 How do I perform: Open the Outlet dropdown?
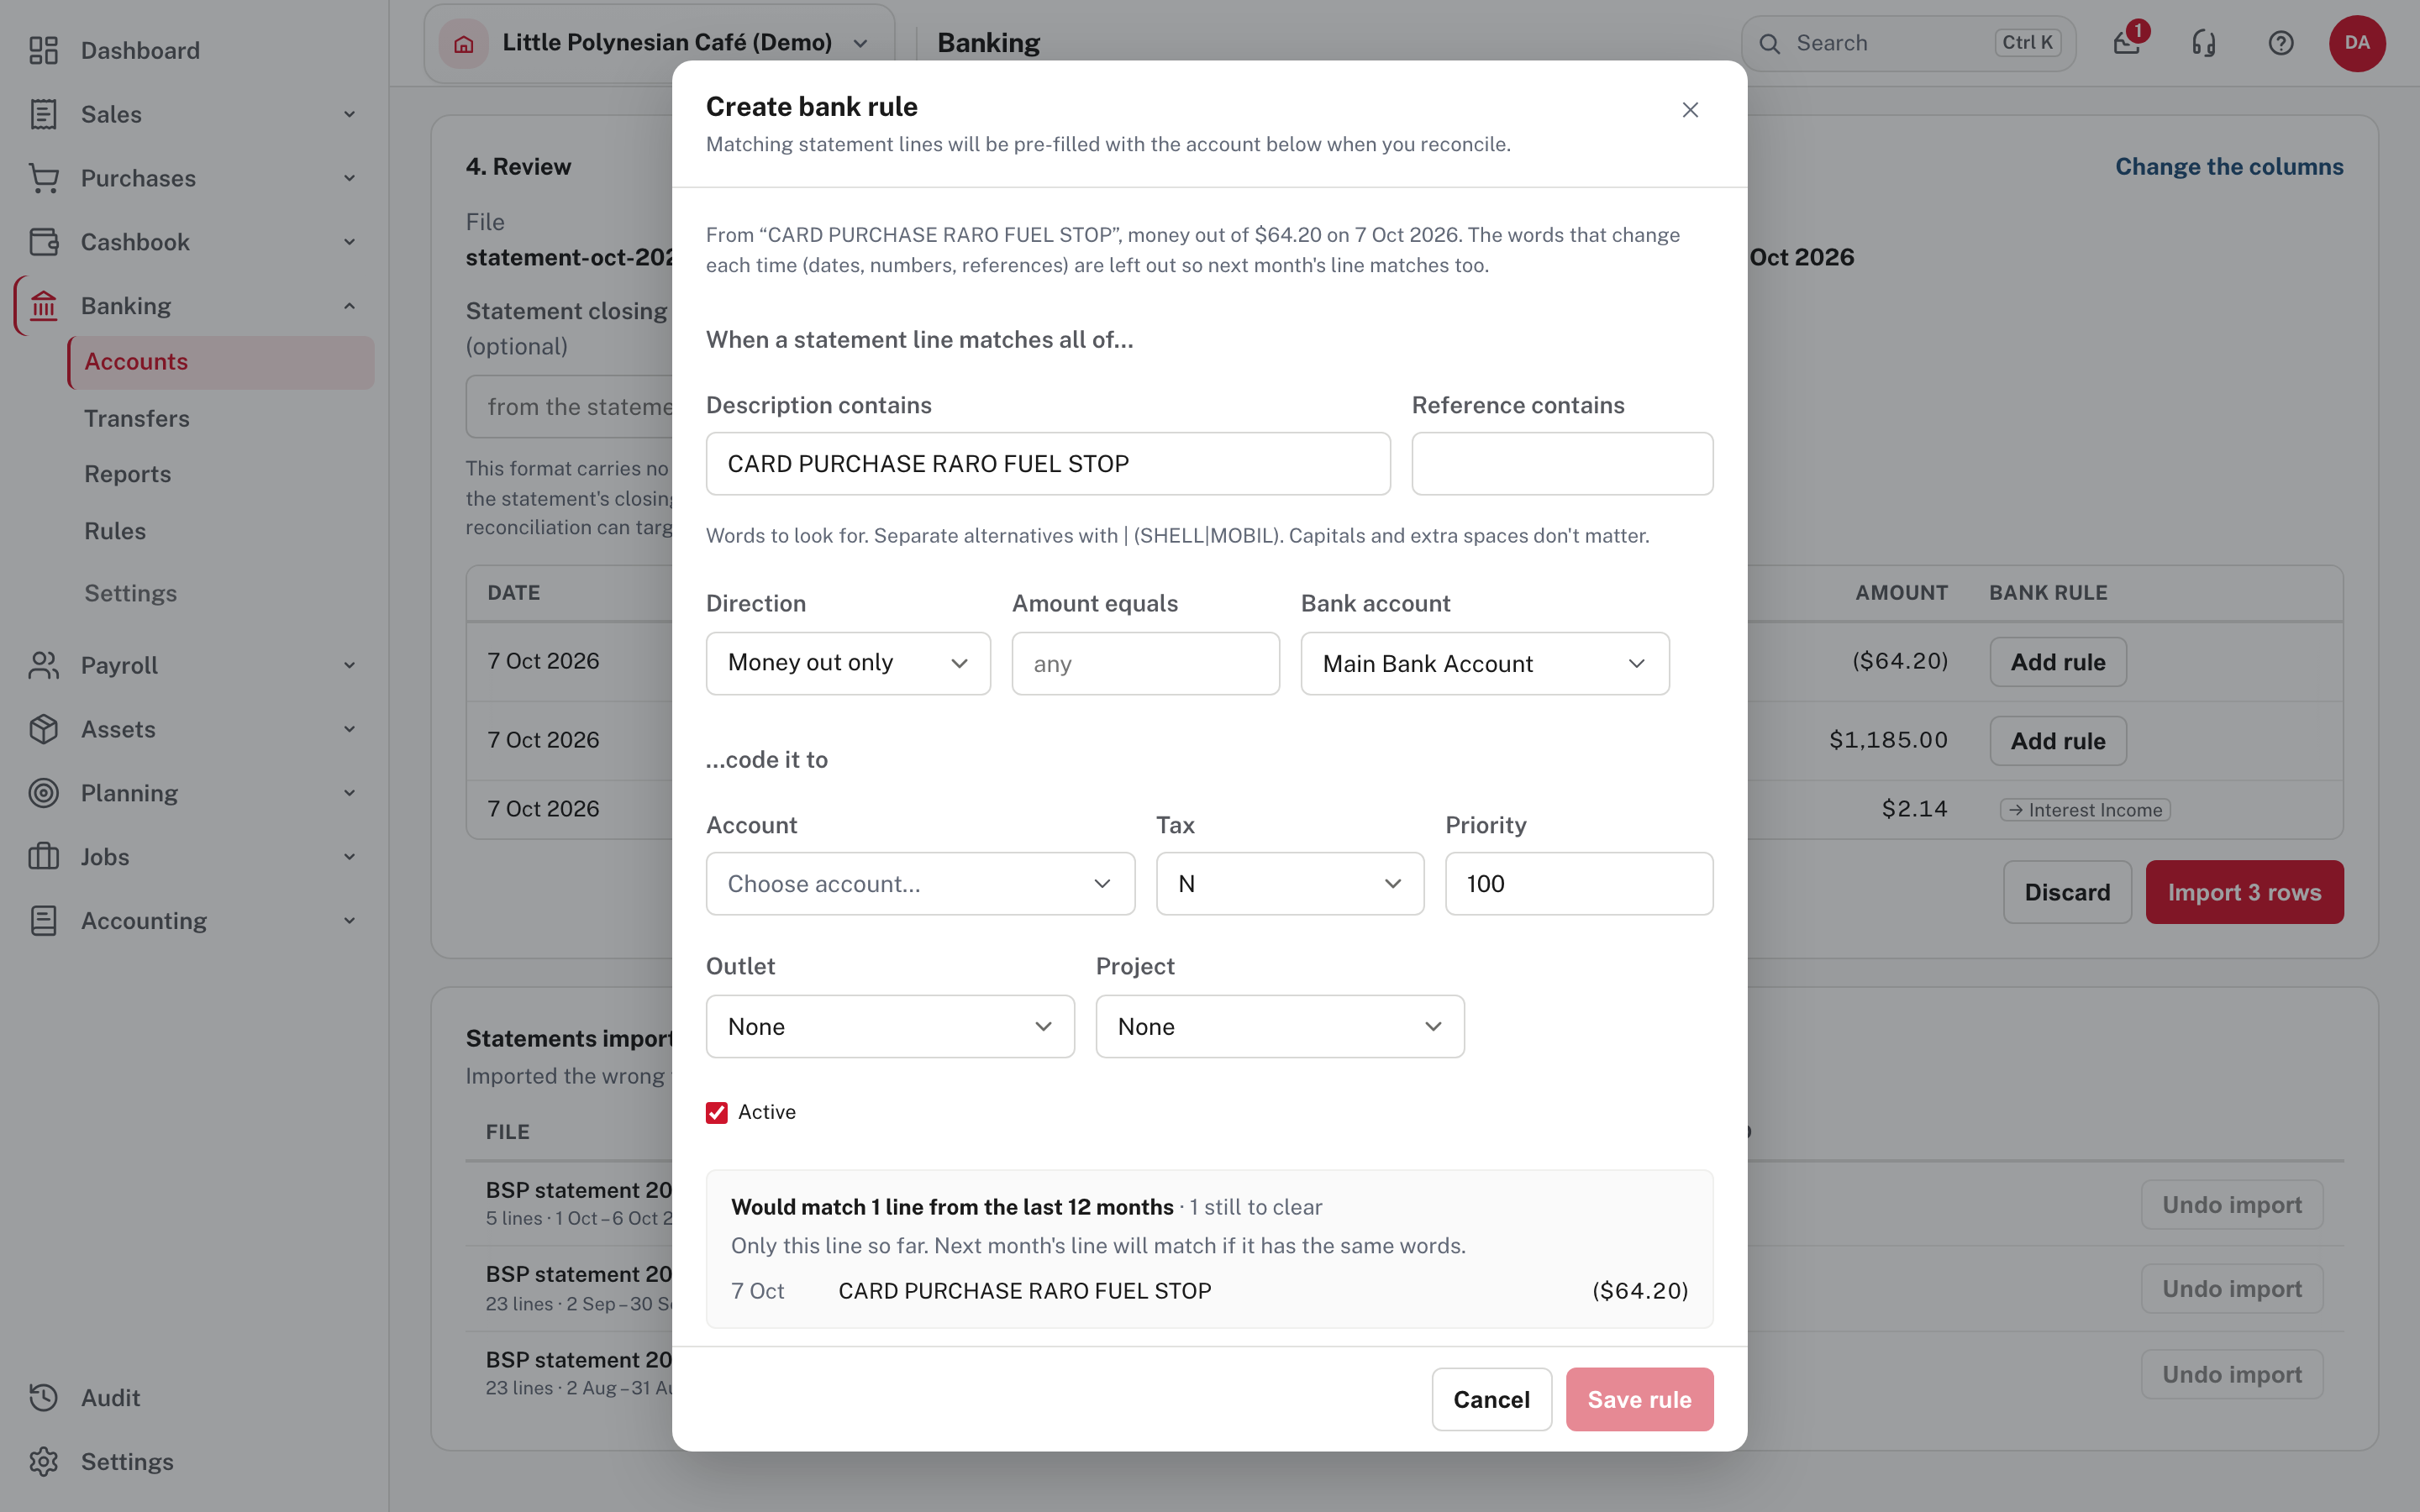coord(890,1027)
